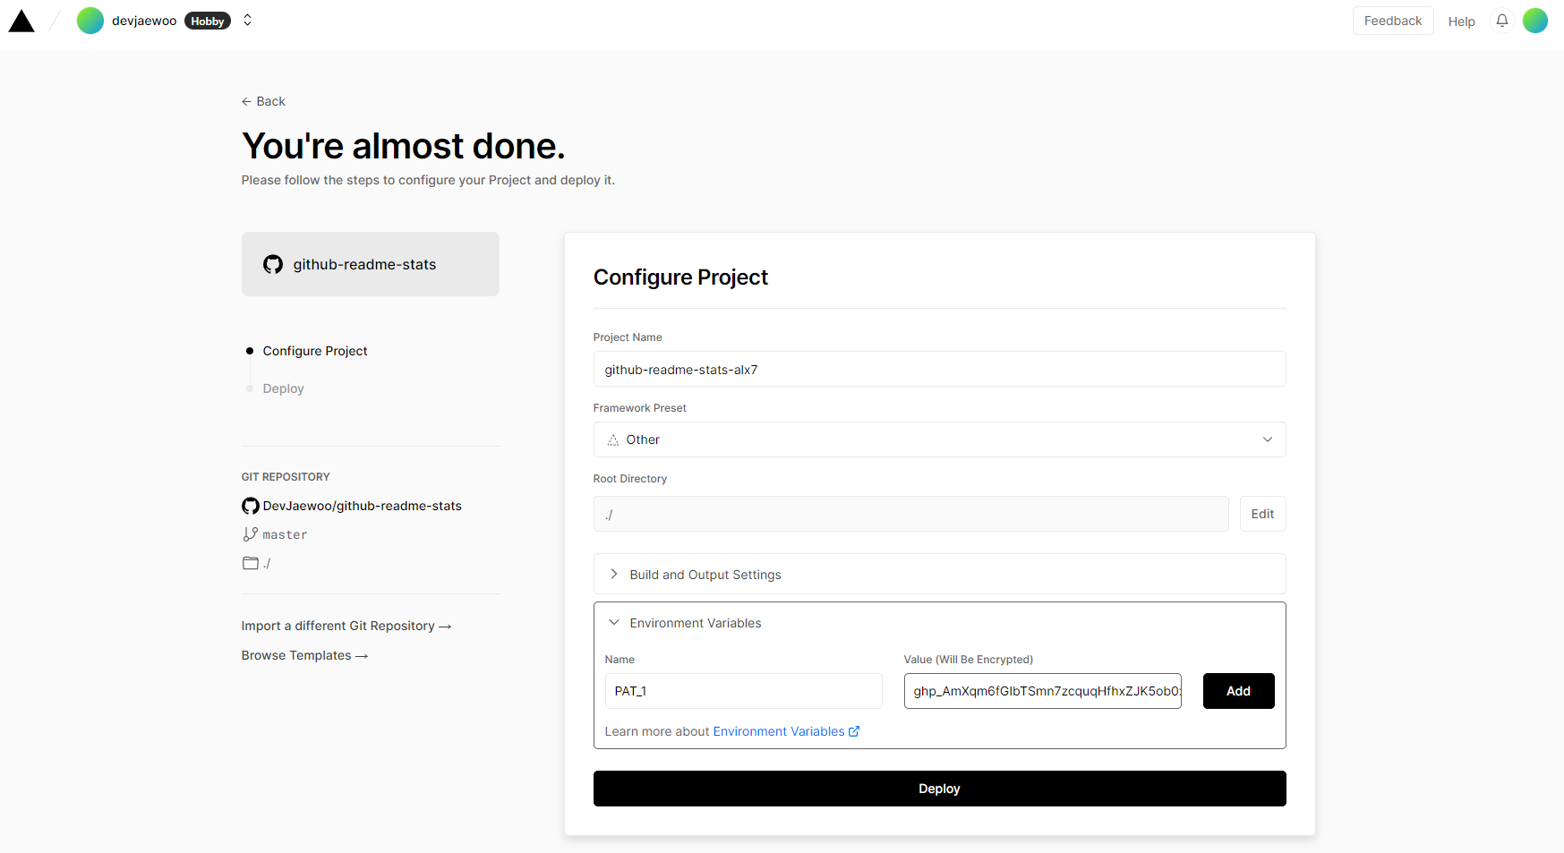Click the 'Configure Project' panel heading
This screenshot has width=1564, height=853.
coord(680,277)
